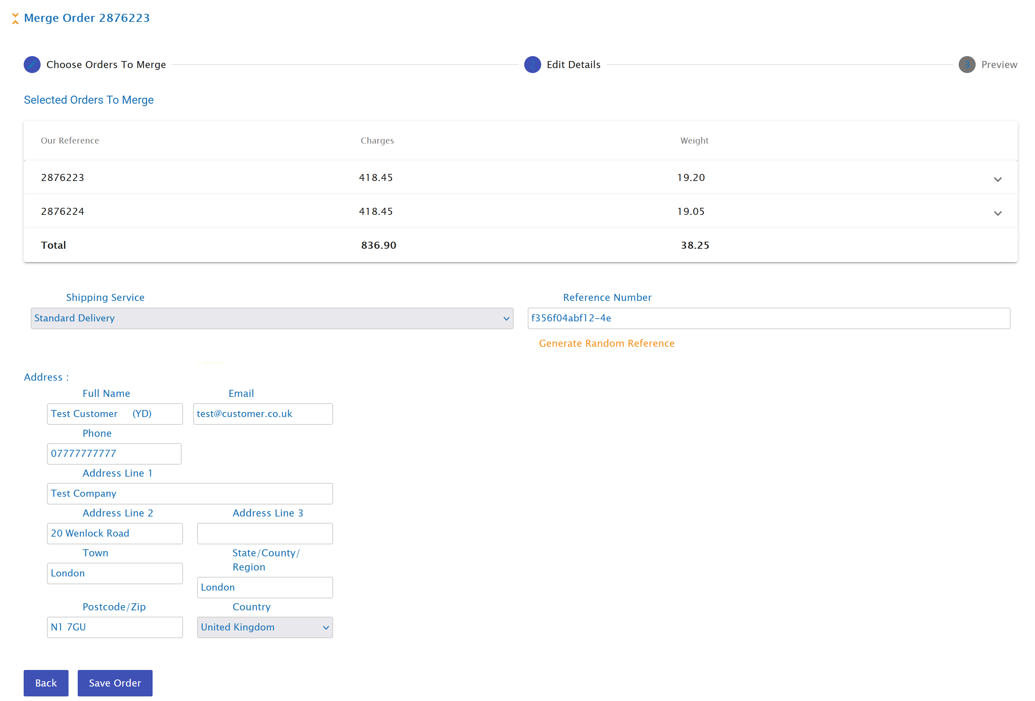Select the Address Line 1 field
This screenshot has height=701, width=1035.
(x=190, y=493)
